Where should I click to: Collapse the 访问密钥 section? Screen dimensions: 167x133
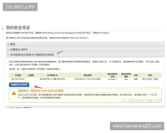click(85, 55)
